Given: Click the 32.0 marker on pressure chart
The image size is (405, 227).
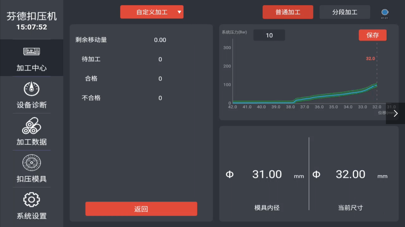Looking at the screenshot, I should pos(370,58).
